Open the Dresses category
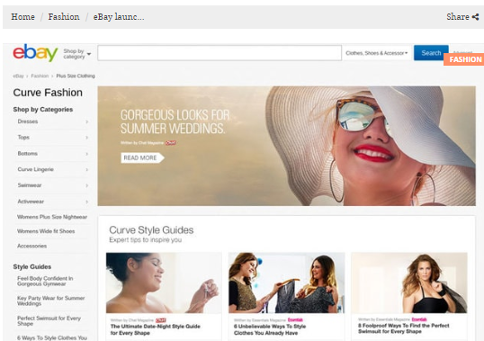Viewport: 484px width, 341px height. (x=28, y=121)
